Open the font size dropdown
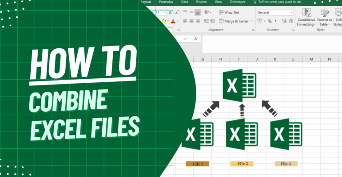Image resolution: width=342 pixels, height=177 pixels. 165,12
